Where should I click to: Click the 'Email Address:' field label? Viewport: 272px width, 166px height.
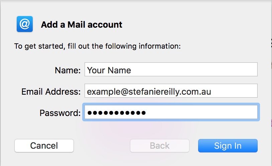[x=51, y=92]
